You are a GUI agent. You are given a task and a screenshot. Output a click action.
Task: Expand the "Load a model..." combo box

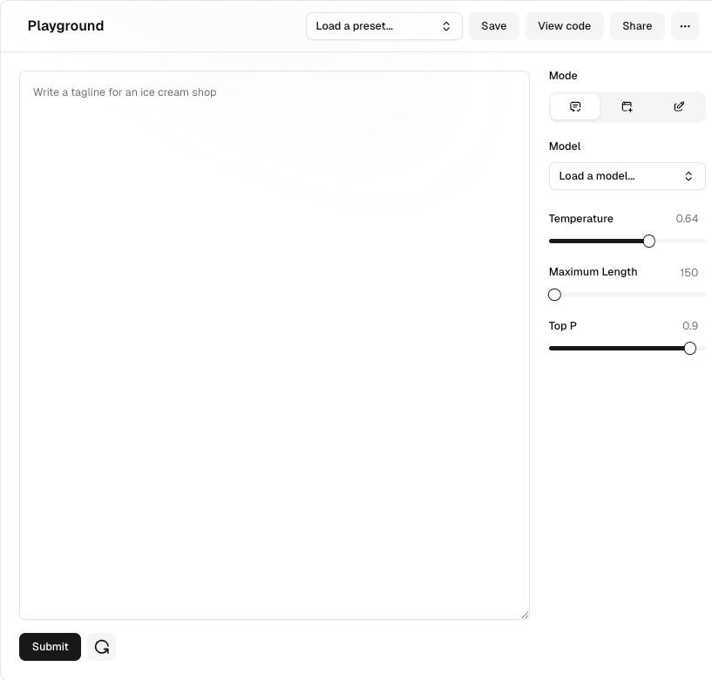[626, 176]
